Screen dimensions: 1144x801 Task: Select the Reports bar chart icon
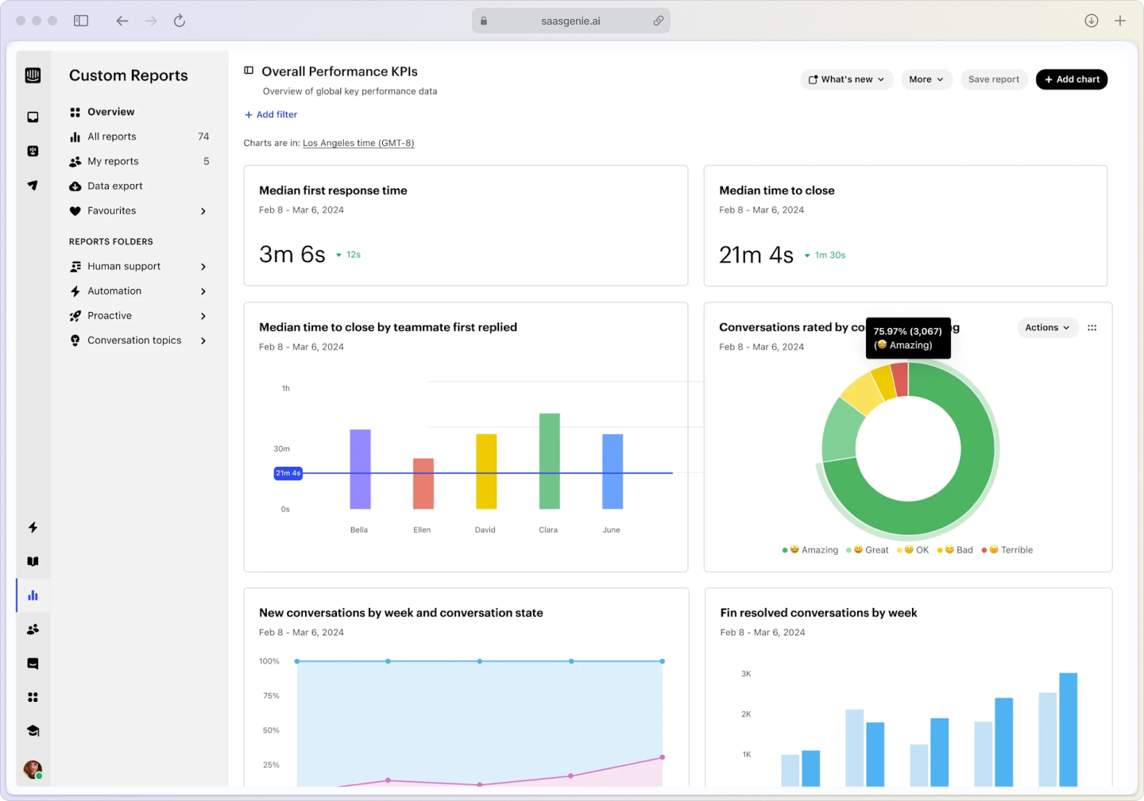point(33,595)
